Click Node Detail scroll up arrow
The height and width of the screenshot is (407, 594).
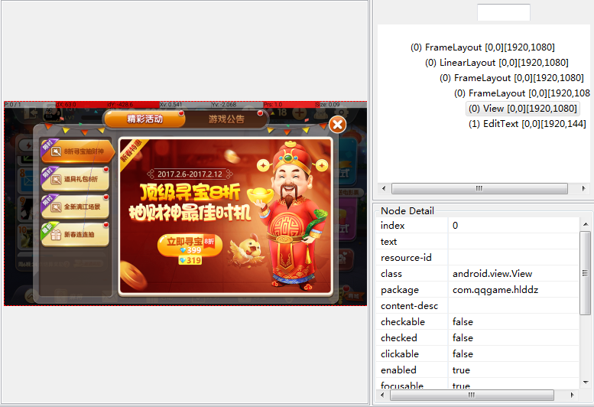tap(586, 224)
